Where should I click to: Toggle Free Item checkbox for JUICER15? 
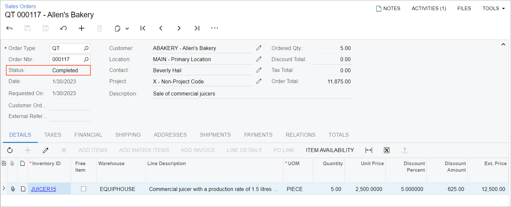[x=84, y=189]
